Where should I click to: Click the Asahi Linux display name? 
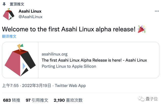click(x=30, y=11)
